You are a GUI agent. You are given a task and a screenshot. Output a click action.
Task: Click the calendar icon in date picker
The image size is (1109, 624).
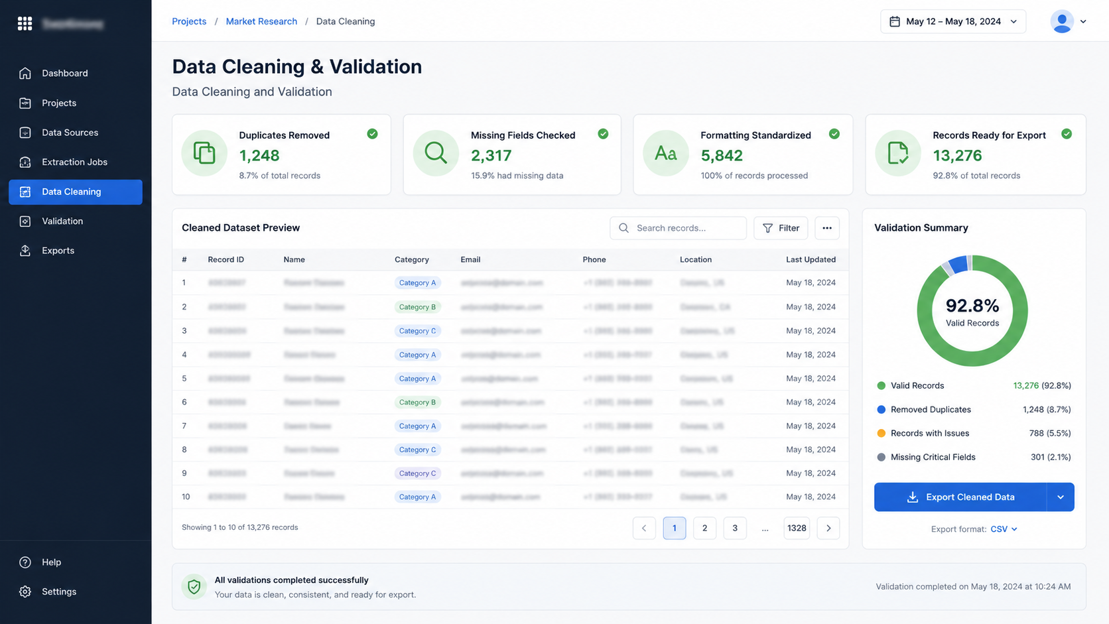click(x=895, y=21)
